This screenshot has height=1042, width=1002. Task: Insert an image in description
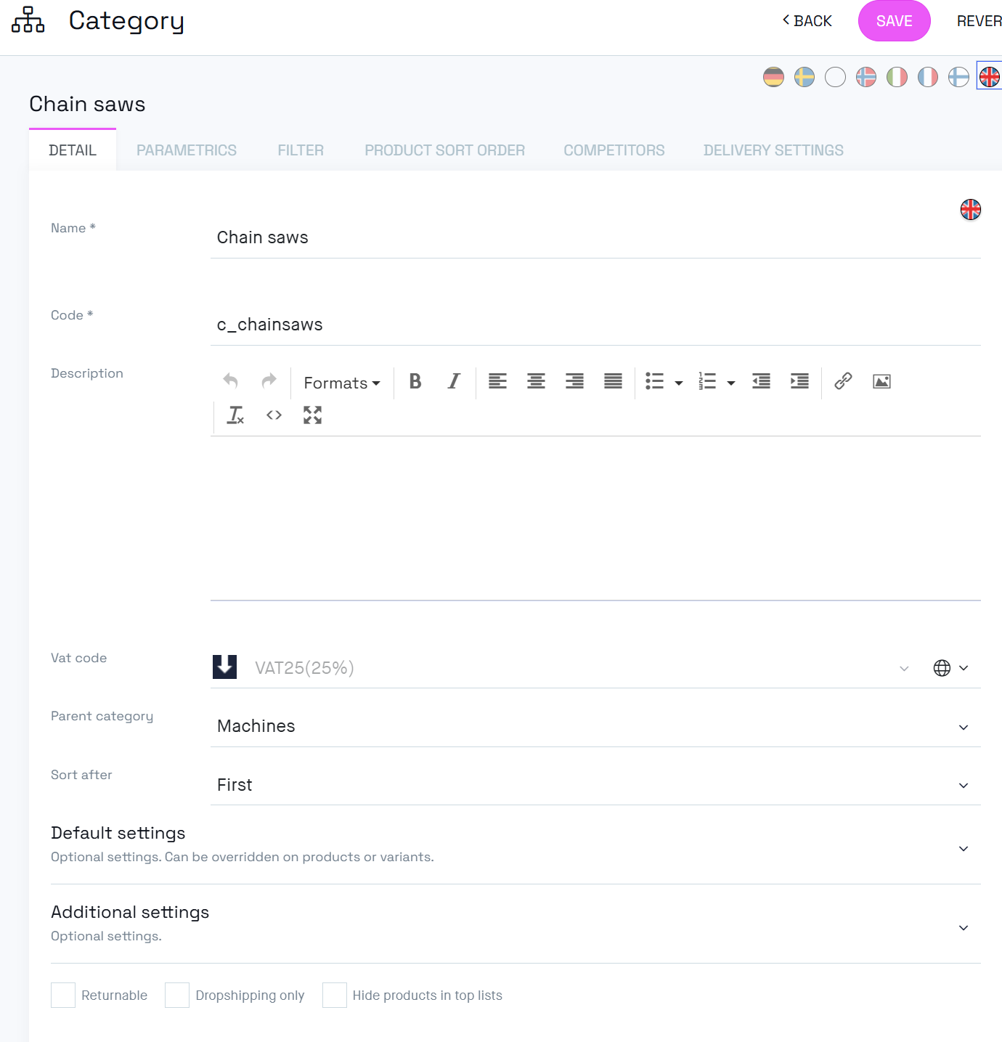point(881,381)
